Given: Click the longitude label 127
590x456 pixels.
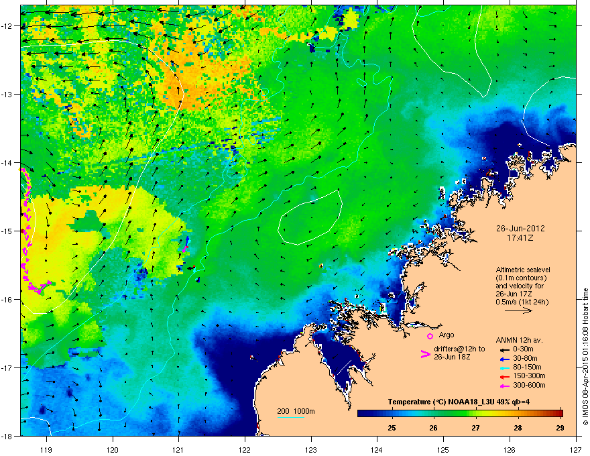Looking at the screenshot, I should click(x=576, y=450).
